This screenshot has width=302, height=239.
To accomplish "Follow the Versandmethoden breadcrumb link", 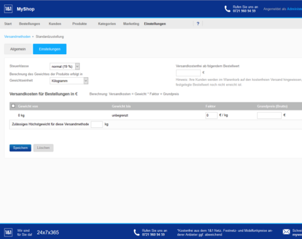I will [18, 37].
